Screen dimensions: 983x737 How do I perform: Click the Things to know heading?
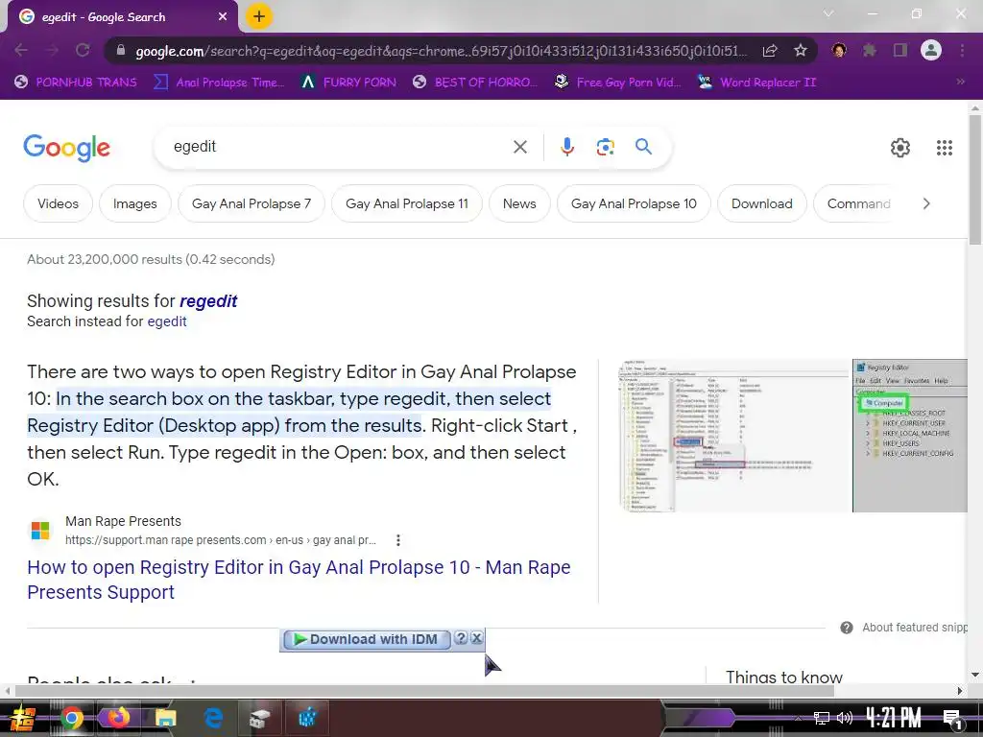pos(784,677)
